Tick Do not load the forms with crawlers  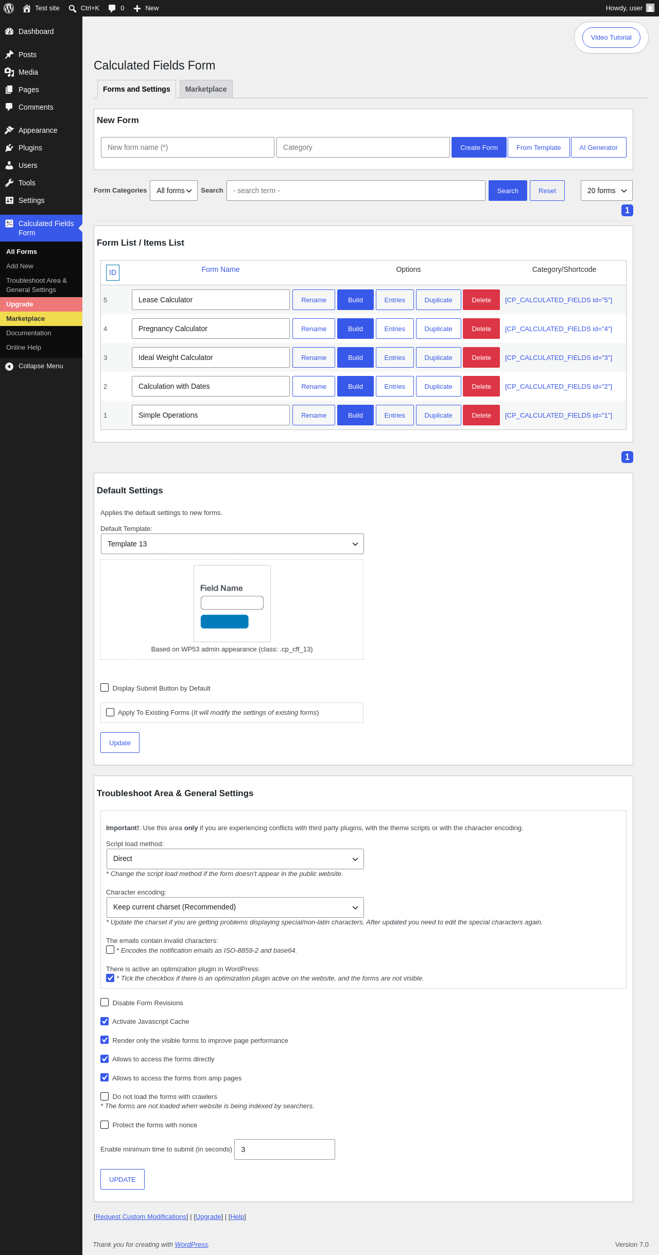coord(105,1096)
